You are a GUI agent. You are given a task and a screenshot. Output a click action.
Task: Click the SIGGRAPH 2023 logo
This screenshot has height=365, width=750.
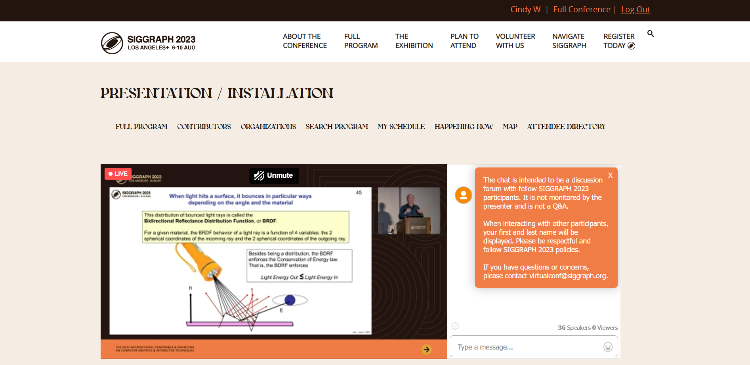click(148, 43)
